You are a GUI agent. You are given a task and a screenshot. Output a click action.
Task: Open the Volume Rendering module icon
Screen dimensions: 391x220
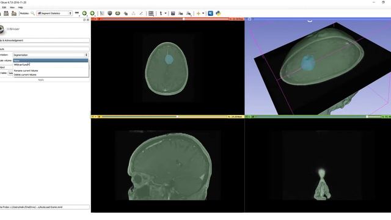110,13
